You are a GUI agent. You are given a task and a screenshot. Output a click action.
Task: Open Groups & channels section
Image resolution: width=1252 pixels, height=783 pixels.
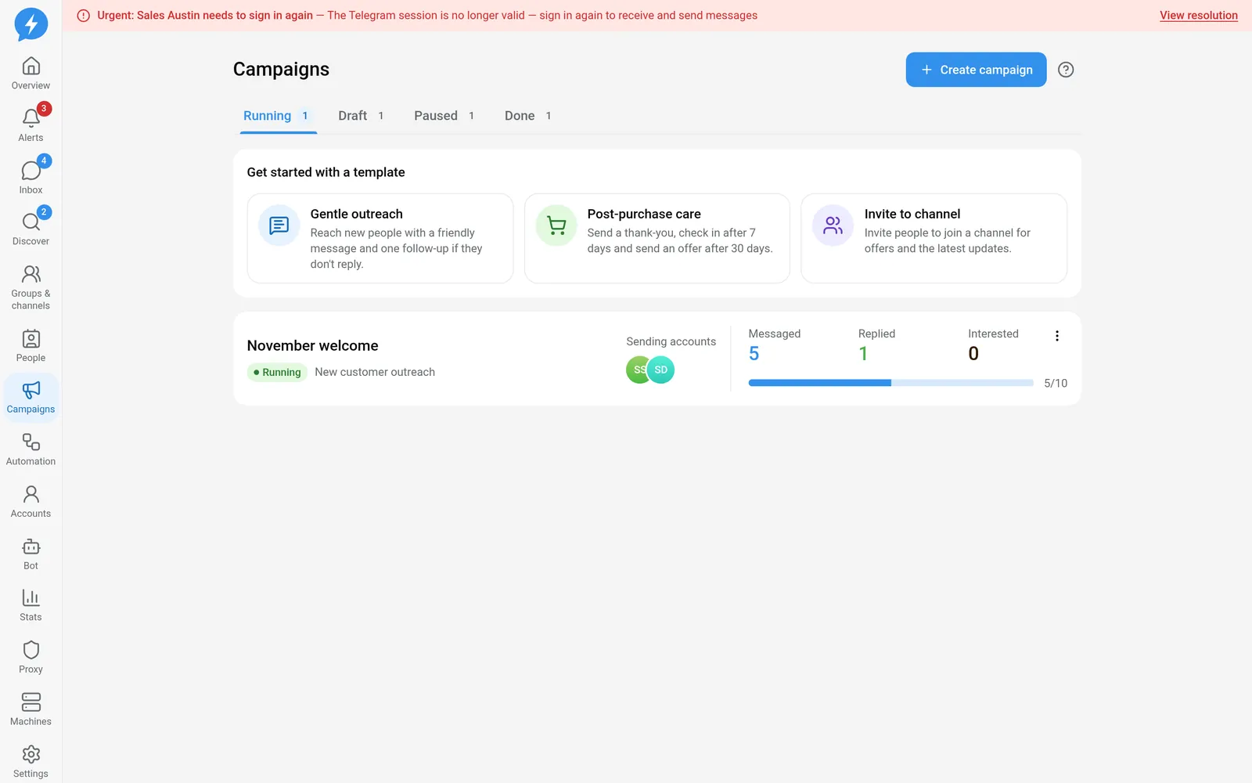[x=31, y=287]
